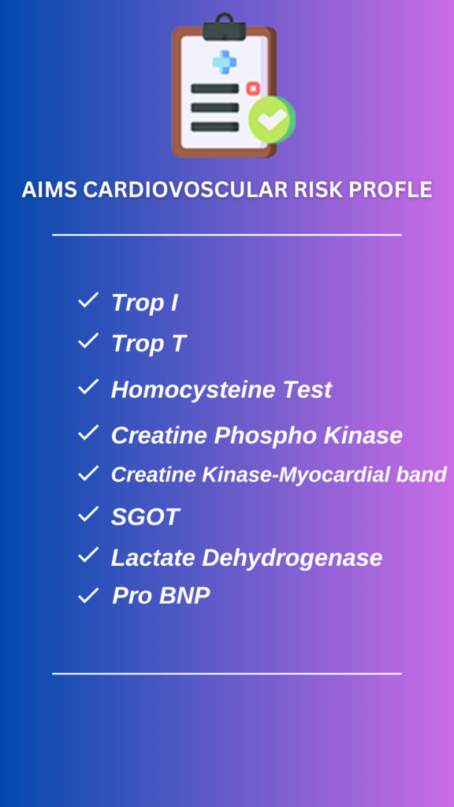The width and height of the screenshot is (454, 807).
Task: Select the Trop T test entry
Action: (149, 344)
